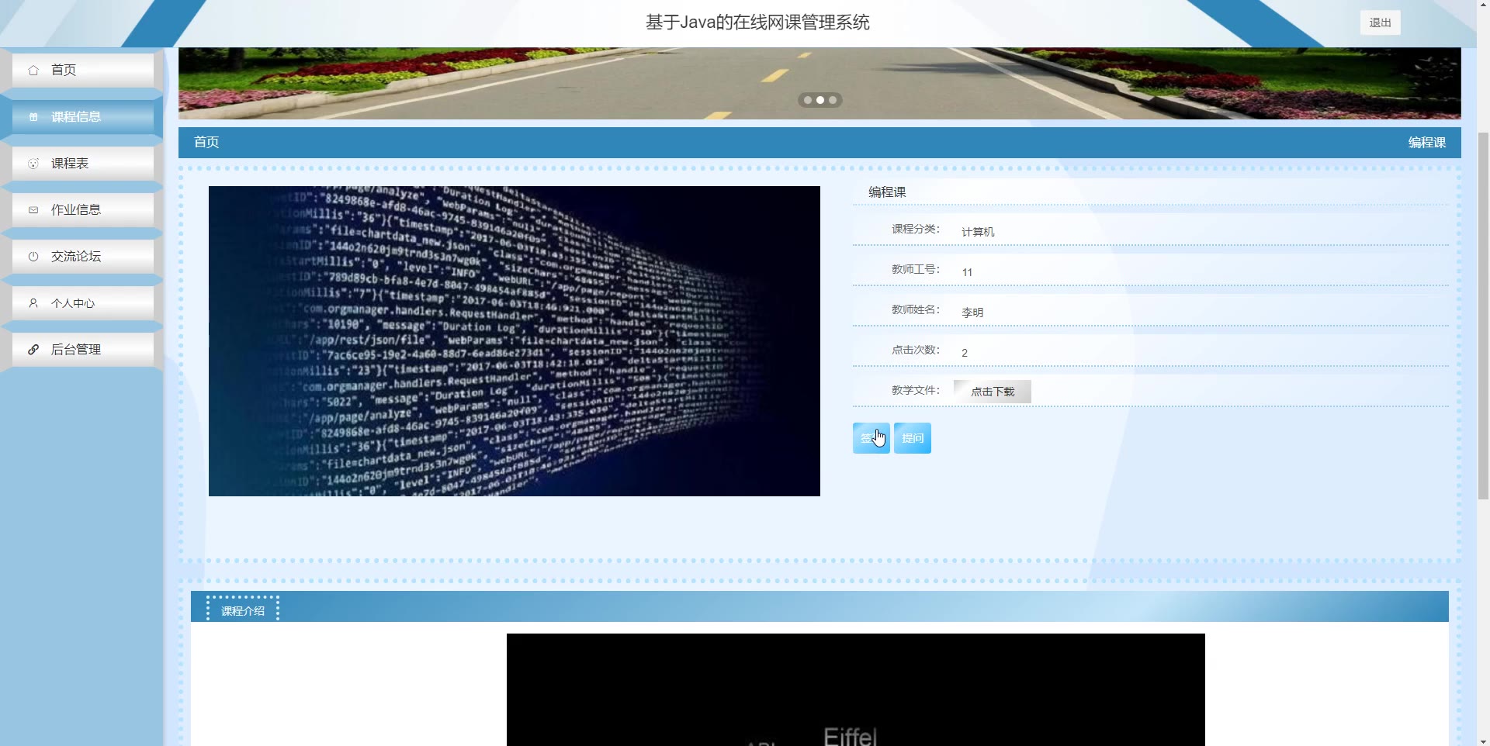Click the 提问 button

(x=912, y=438)
